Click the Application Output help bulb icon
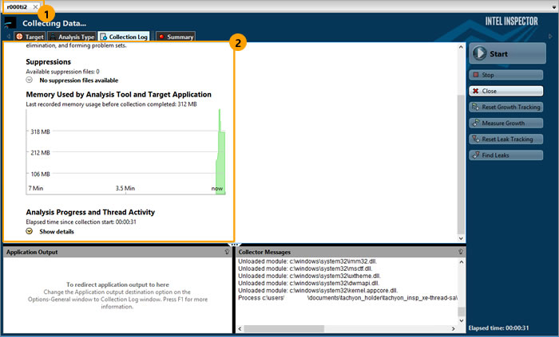The image size is (559, 337). 227,252
